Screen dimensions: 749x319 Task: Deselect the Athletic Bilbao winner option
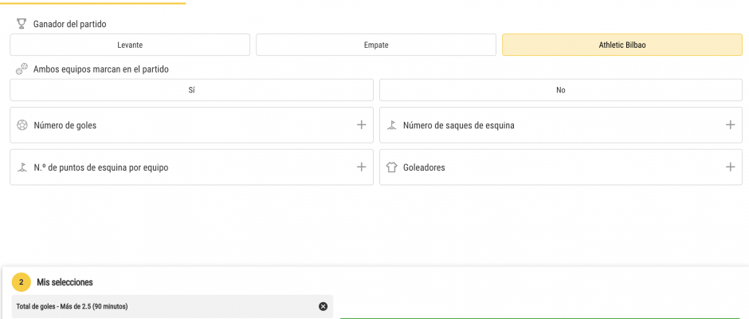(622, 45)
